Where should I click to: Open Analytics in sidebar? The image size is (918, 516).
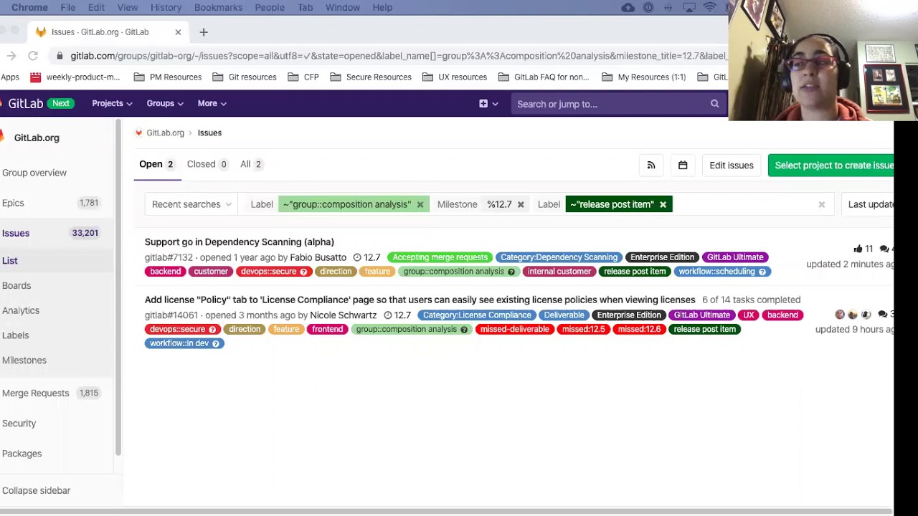[21, 311]
